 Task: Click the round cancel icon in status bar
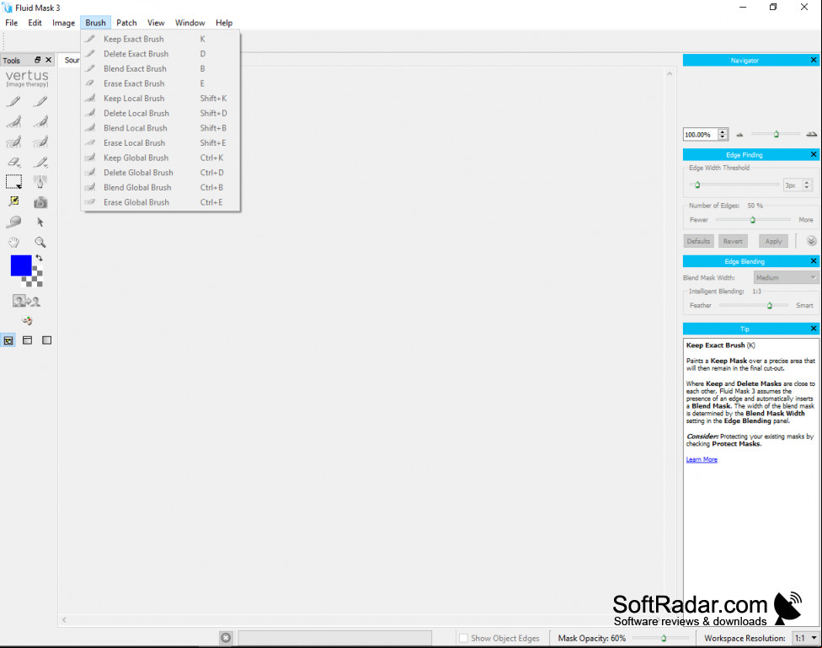[226, 638]
